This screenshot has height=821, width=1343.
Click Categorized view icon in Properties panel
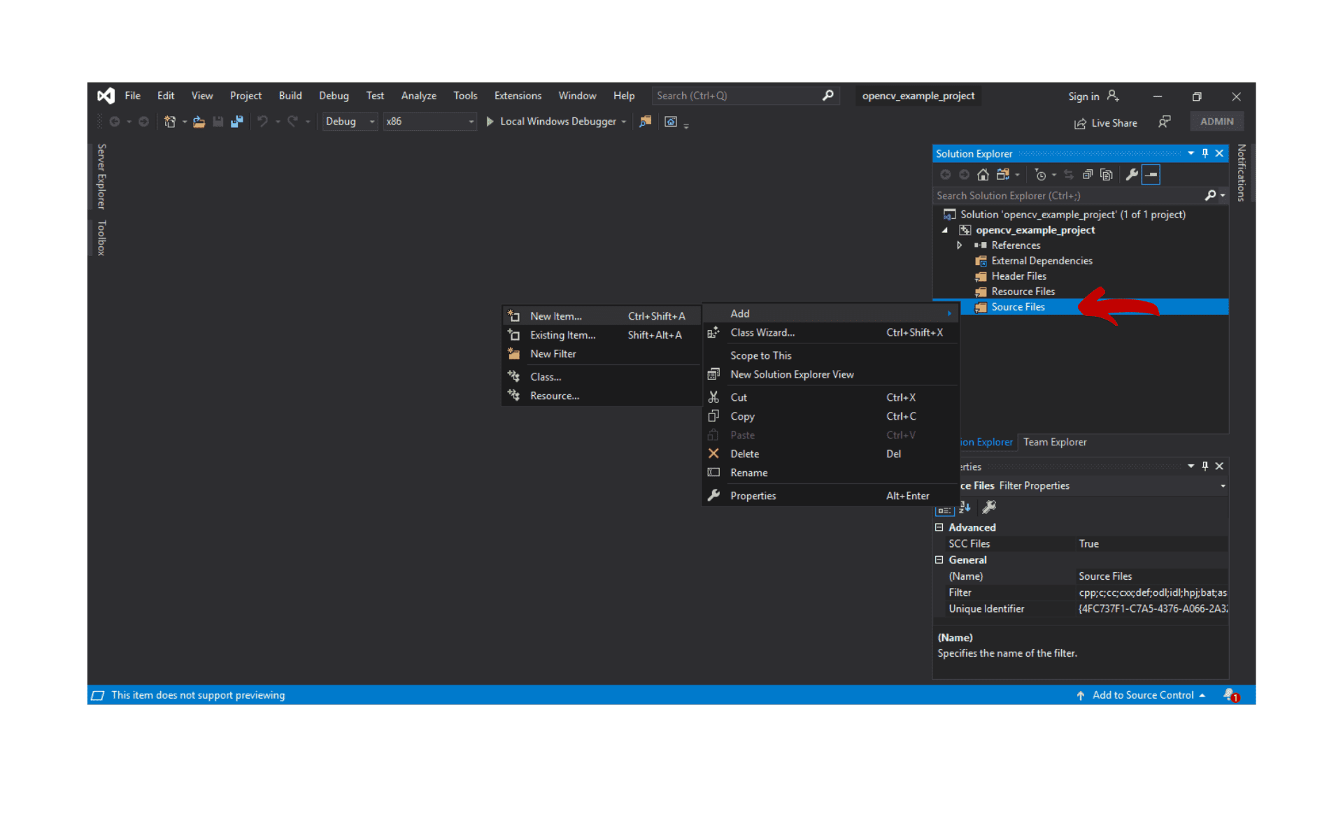pos(944,510)
